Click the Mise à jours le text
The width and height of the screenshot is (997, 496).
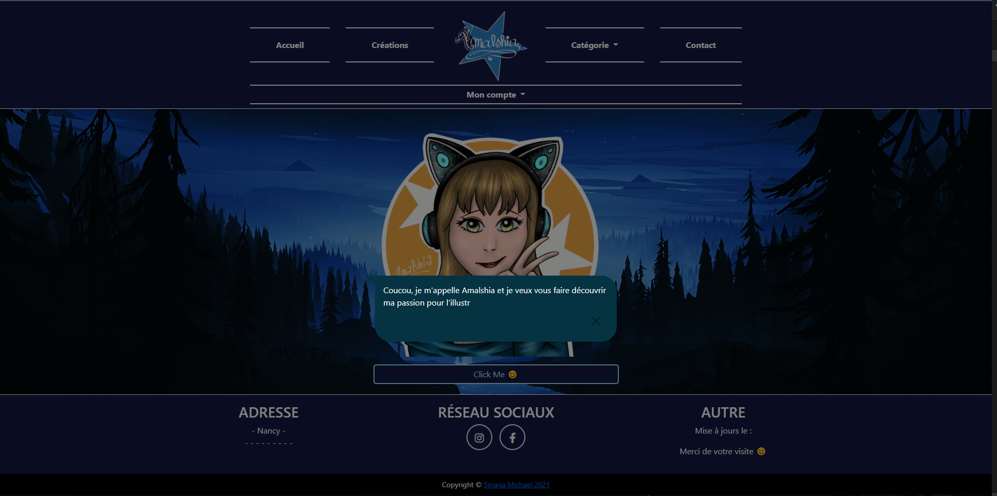coord(723,431)
